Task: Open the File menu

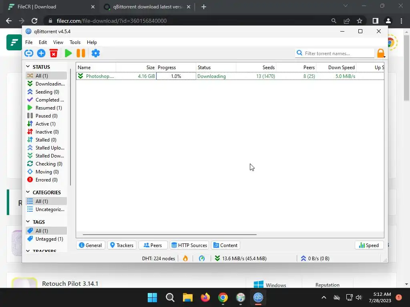Action: (29, 42)
